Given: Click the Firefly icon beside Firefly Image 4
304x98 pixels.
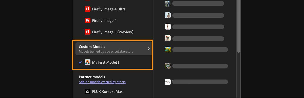Looking at the screenshot, I should pos(87,20).
